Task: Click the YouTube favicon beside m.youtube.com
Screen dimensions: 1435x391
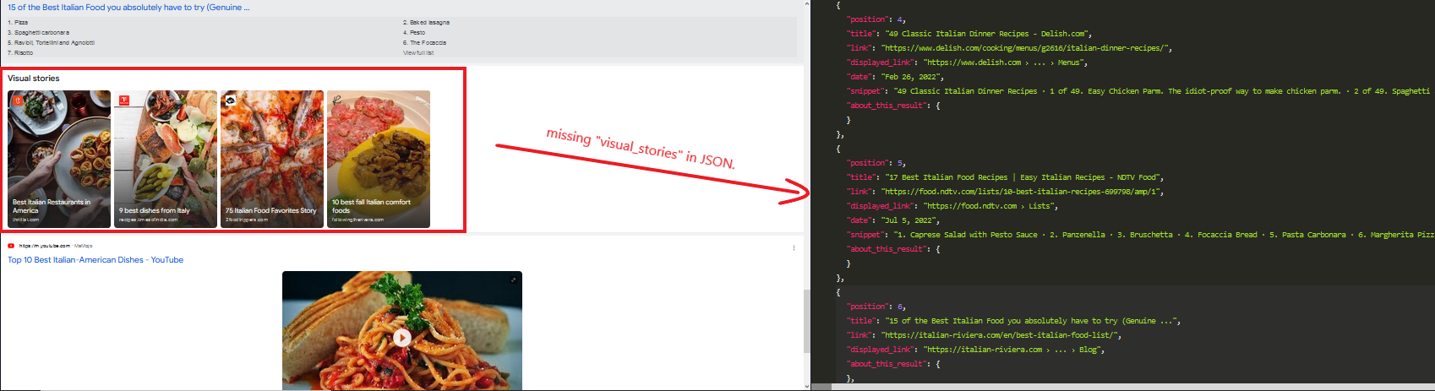Action: pos(11,246)
